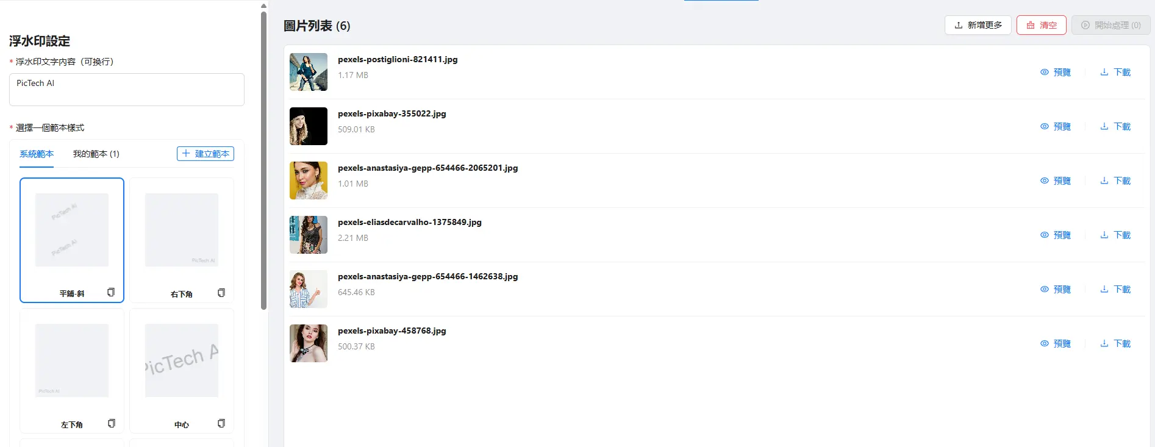This screenshot has height=447, width=1155.
Task: Preview pexels-eliasdecarvalho-1375849.jpg
Action: [1056, 235]
